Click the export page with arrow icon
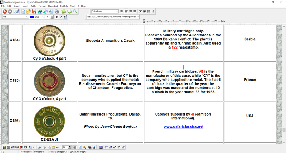286x153 pixels. 51,11
